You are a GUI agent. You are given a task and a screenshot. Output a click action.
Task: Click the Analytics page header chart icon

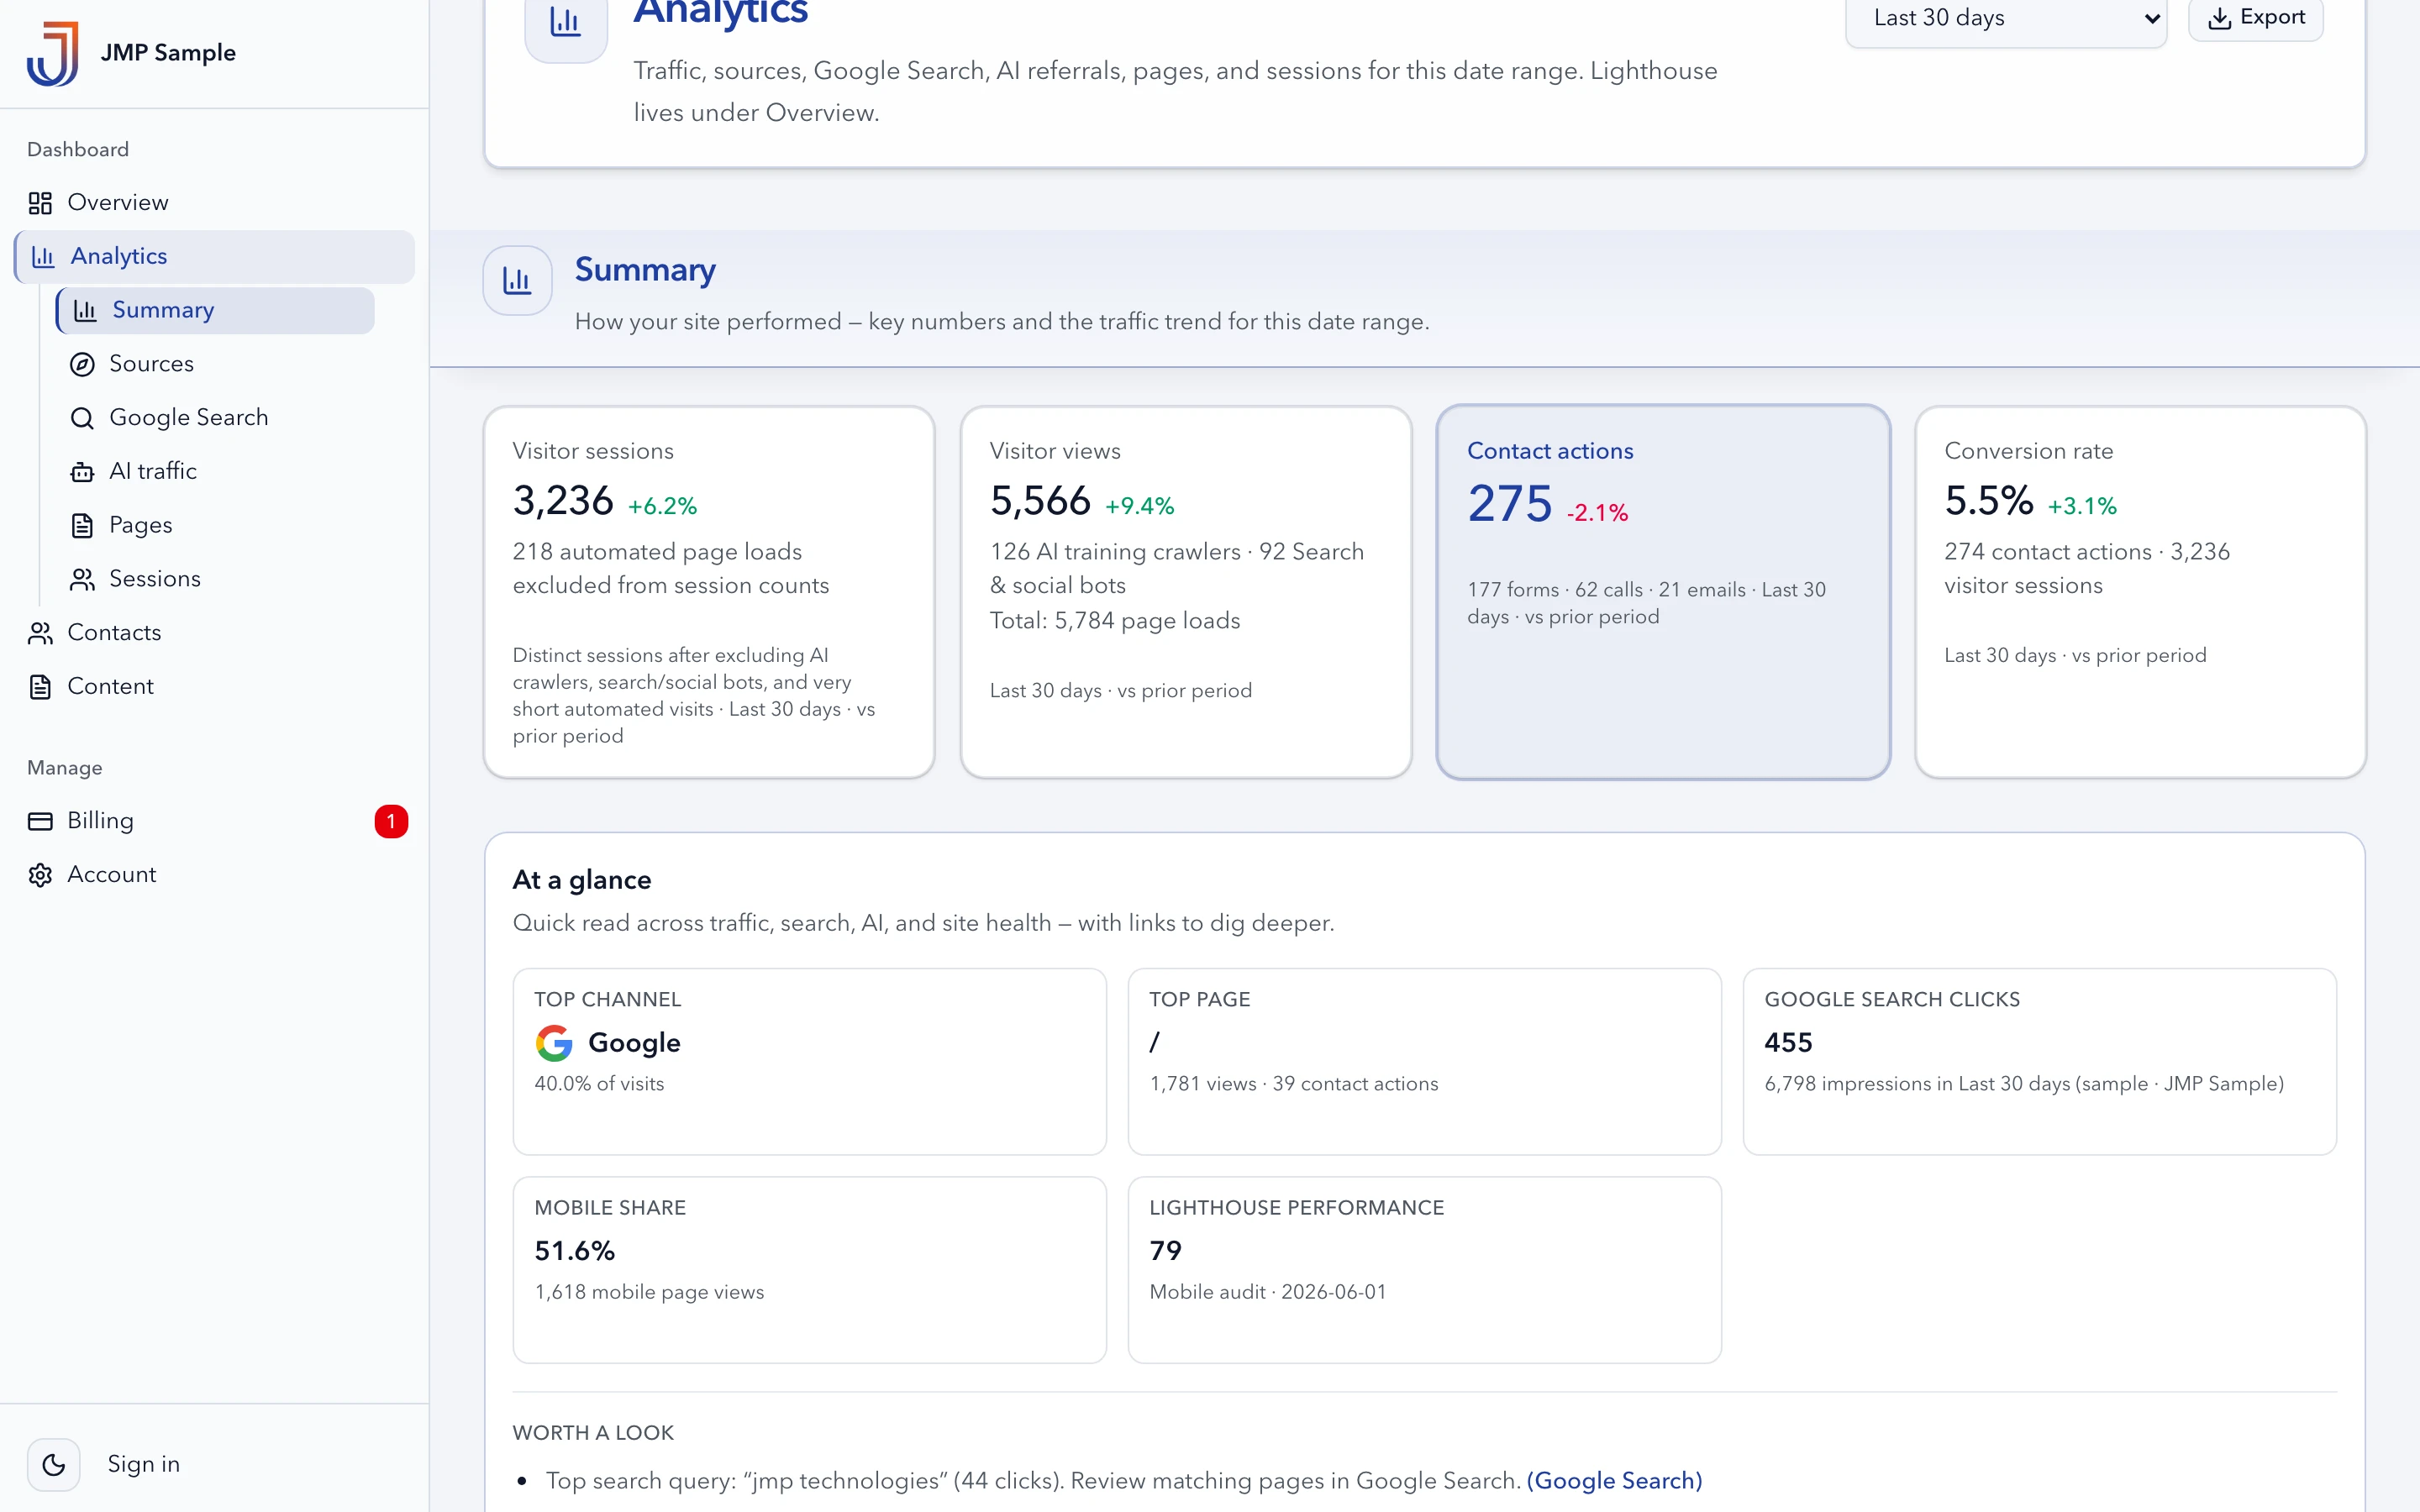[x=566, y=22]
